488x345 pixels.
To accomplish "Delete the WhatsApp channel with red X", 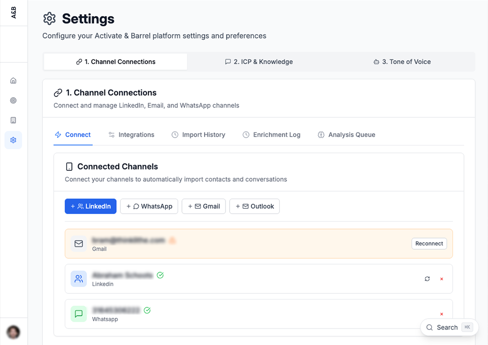I will click(x=442, y=314).
